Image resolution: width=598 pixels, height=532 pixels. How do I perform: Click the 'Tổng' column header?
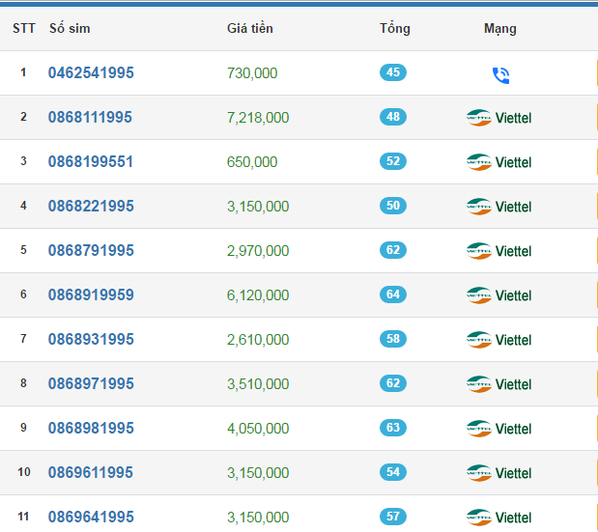pos(394,29)
